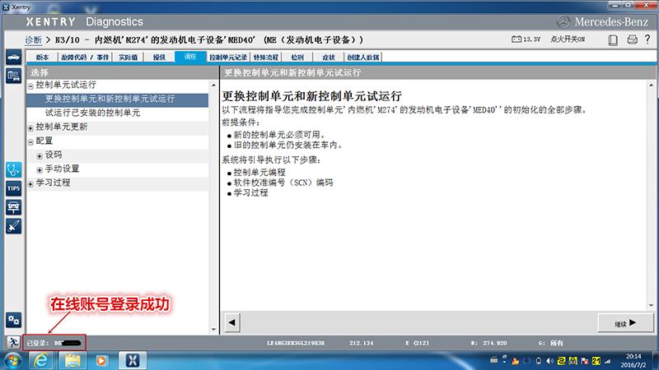Click the yellow '21' tray icon
Screen dimensions: 659x370
(596, 361)
